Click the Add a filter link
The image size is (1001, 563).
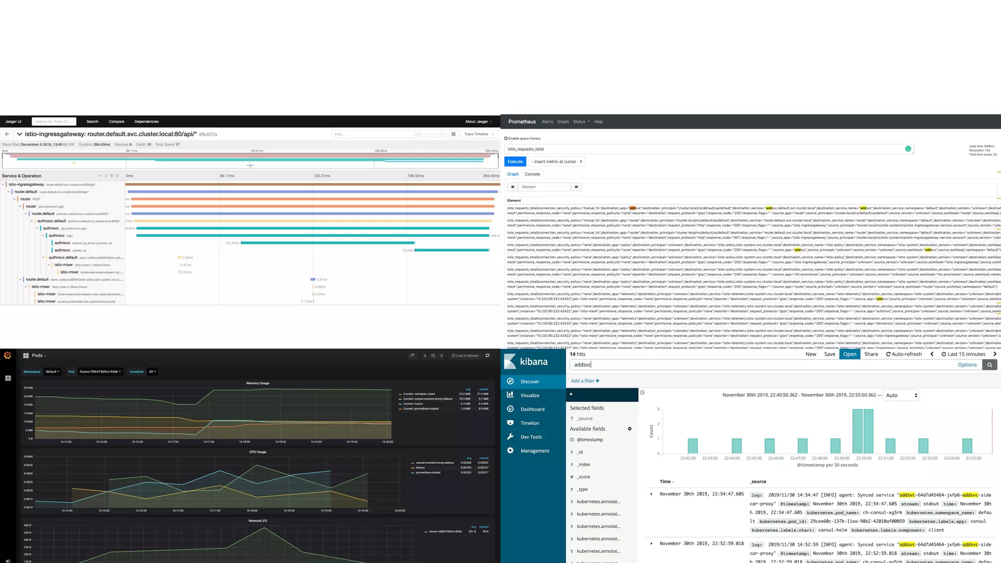point(585,381)
